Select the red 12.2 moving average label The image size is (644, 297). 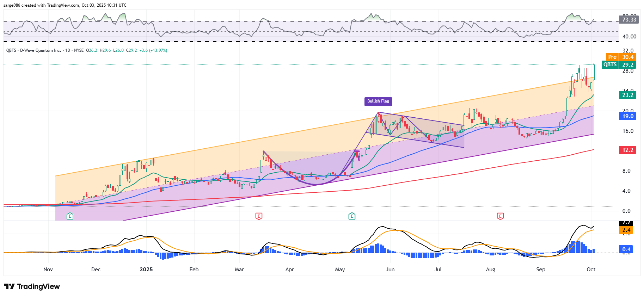coord(627,150)
